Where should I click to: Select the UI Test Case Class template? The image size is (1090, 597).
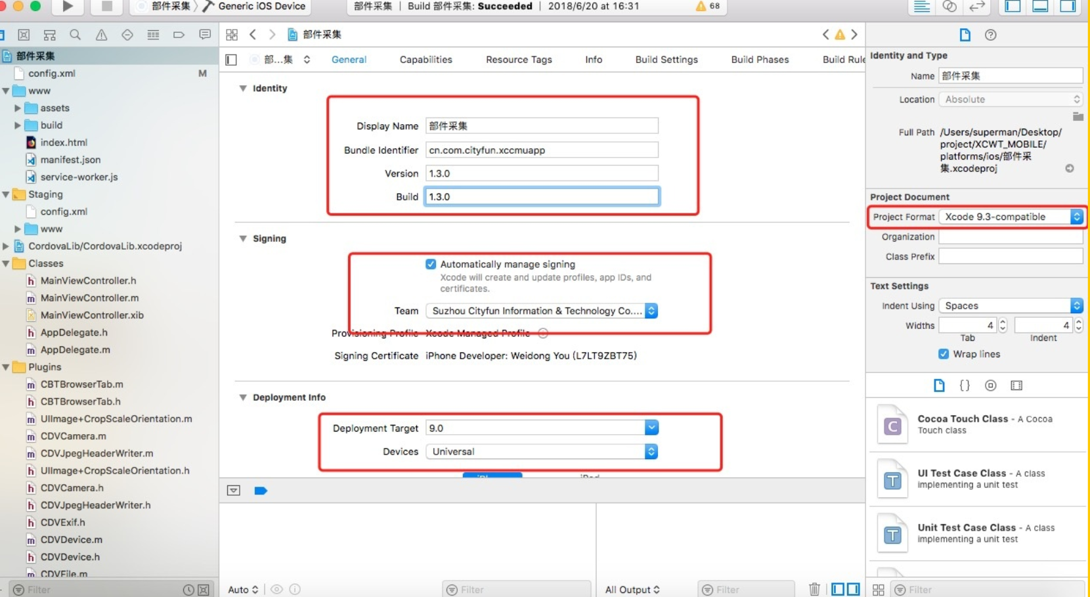point(978,479)
